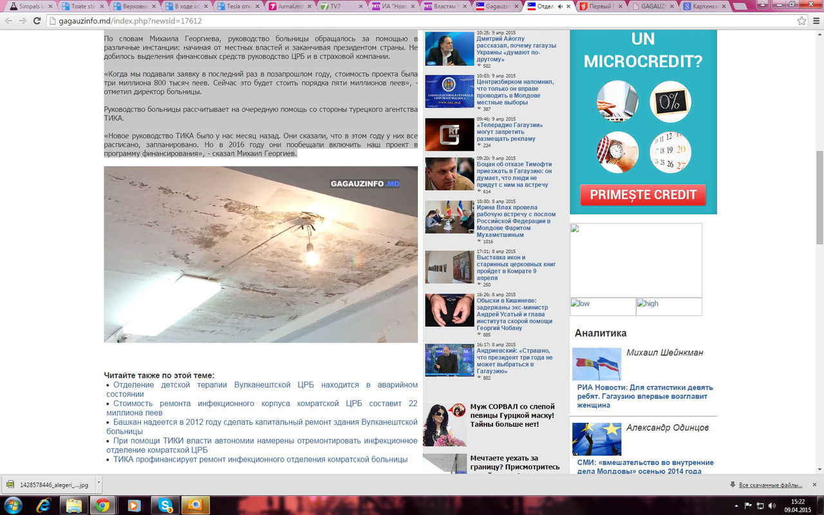824x515 pixels.
Task: Show hidden system tray icons
Action: [736, 505]
